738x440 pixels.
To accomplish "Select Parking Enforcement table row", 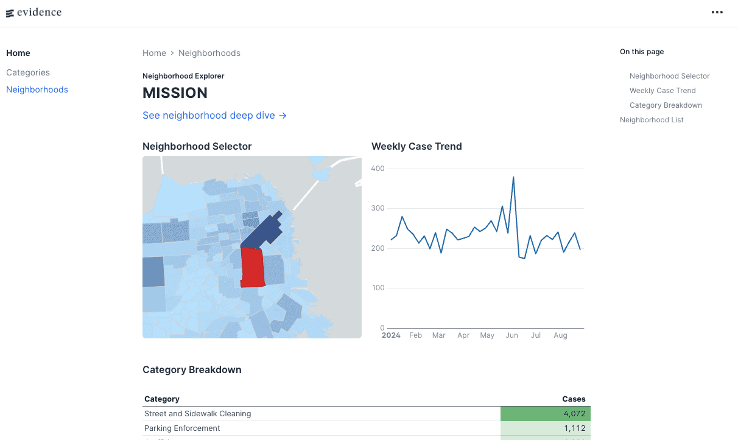I will [x=182, y=428].
